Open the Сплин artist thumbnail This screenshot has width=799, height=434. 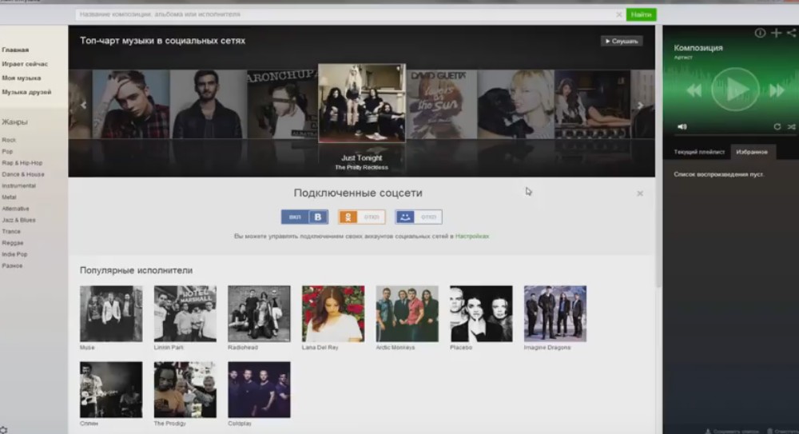click(111, 389)
